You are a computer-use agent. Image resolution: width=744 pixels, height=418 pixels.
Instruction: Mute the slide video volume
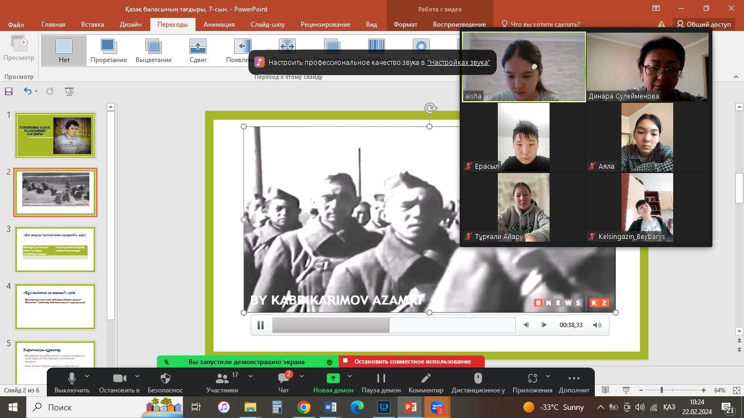[x=597, y=325]
